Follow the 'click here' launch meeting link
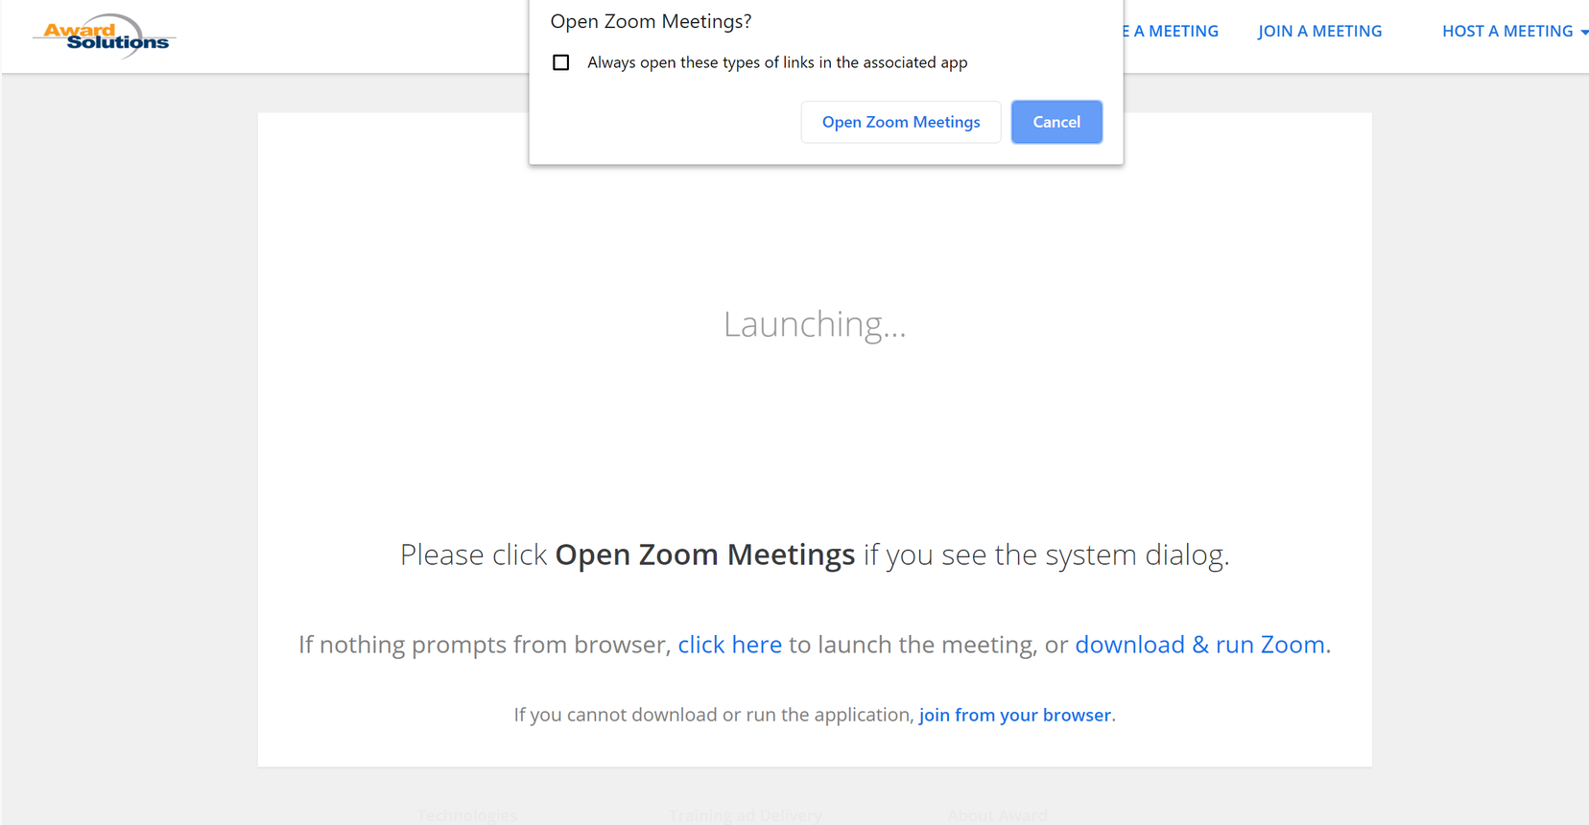Image resolution: width=1589 pixels, height=825 pixels. point(729,644)
